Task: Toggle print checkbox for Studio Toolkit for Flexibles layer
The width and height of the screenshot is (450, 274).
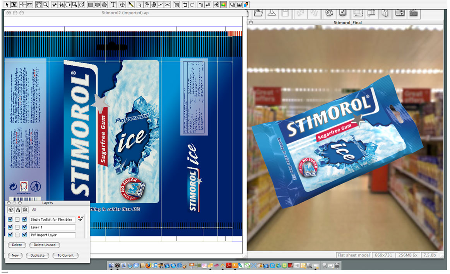Action: (x=24, y=219)
